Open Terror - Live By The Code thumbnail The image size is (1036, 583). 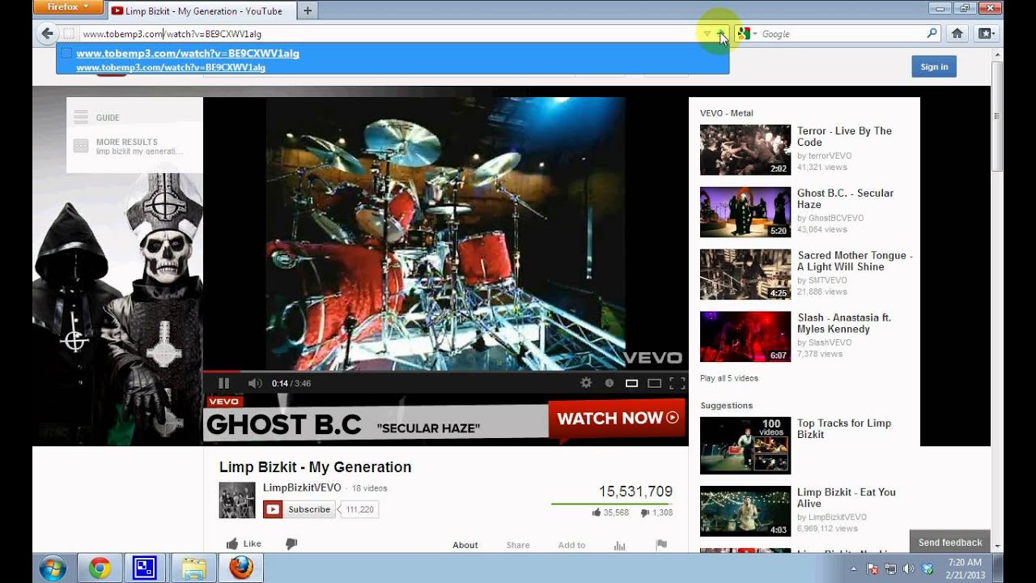[x=745, y=150]
